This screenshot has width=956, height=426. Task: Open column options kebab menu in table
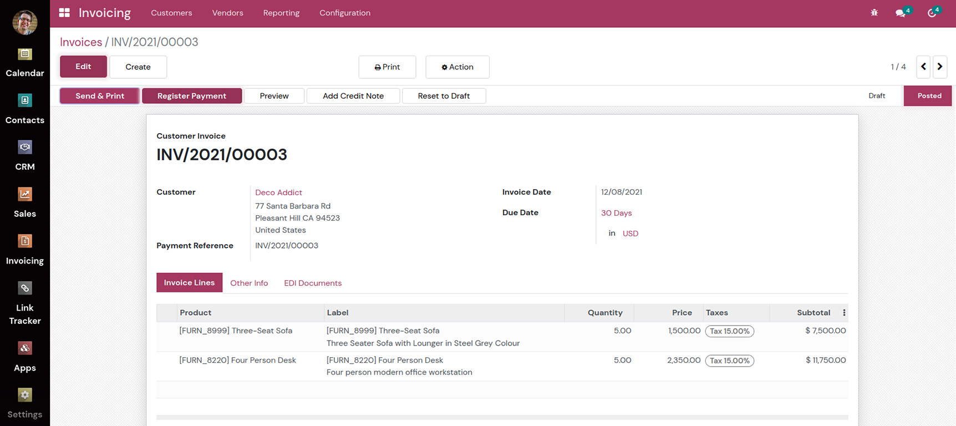[844, 313]
